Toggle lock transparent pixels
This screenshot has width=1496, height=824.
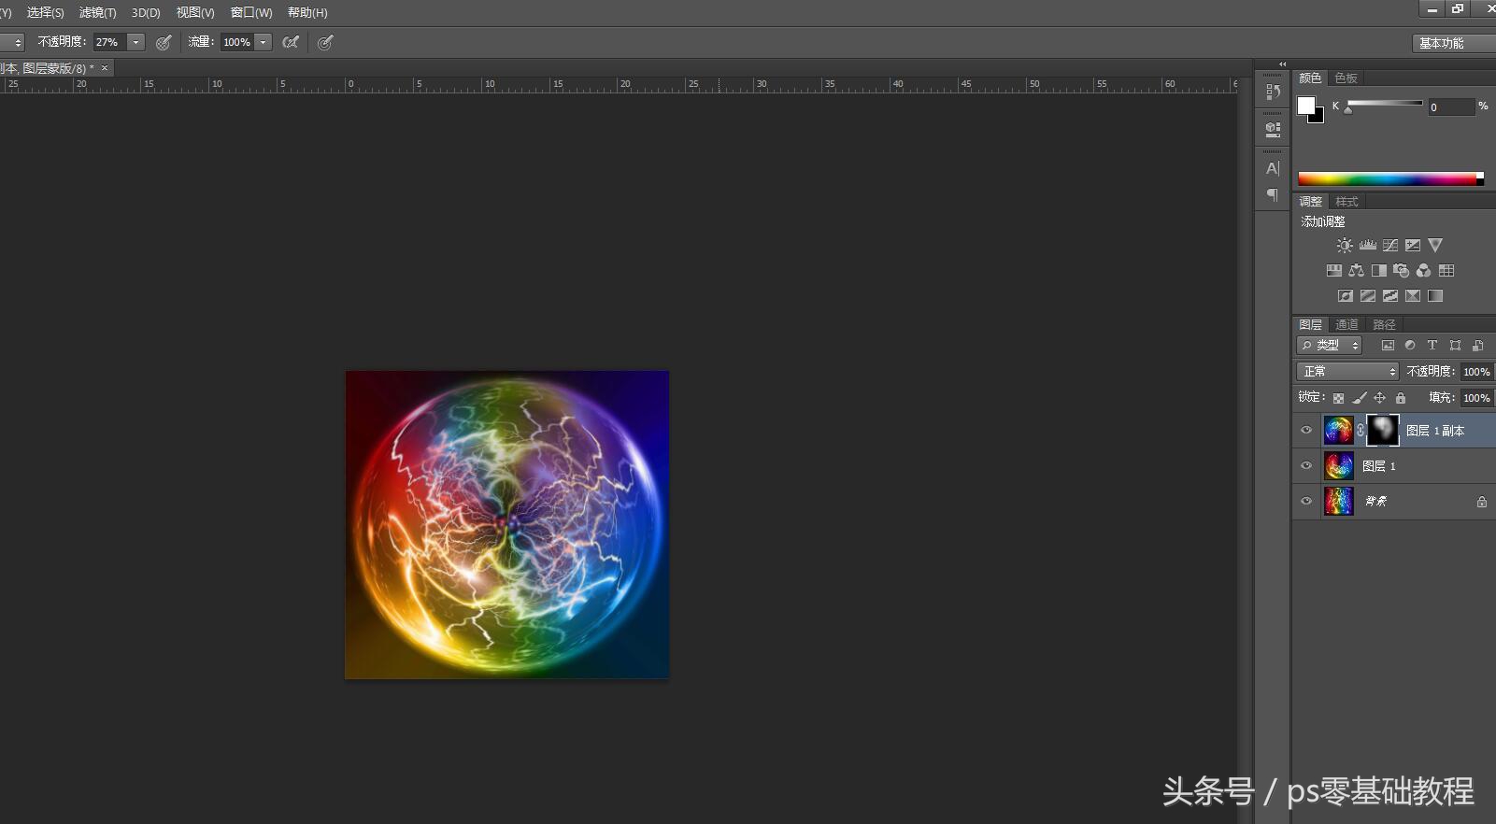[x=1338, y=398]
